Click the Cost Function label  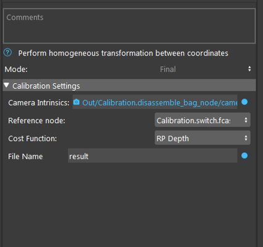(33, 139)
